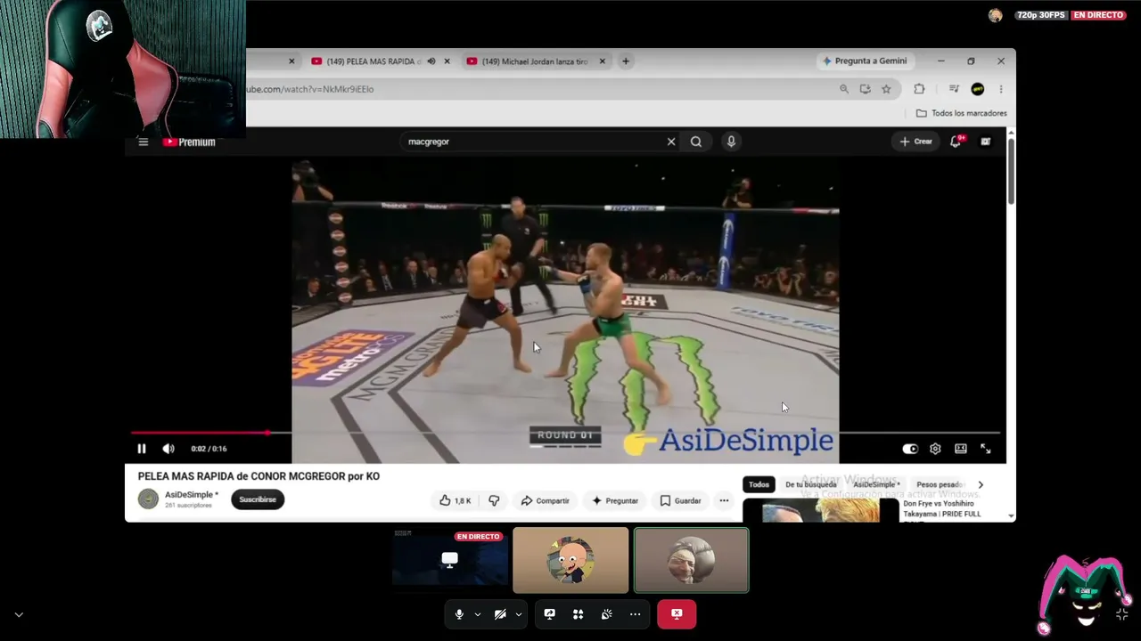1141x641 pixels.
Task: Open a new browser tab
Action: point(626,61)
